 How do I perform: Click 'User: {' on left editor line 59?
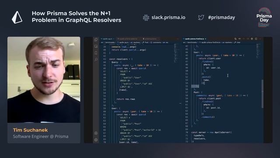(x=115, y=108)
